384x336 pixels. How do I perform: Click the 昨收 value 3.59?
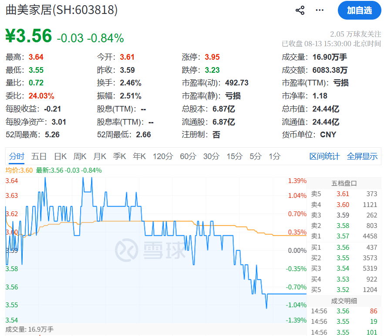(x=127, y=70)
